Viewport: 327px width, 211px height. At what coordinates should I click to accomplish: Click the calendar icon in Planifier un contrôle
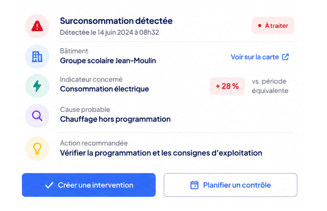pyautogui.click(x=194, y=185)
